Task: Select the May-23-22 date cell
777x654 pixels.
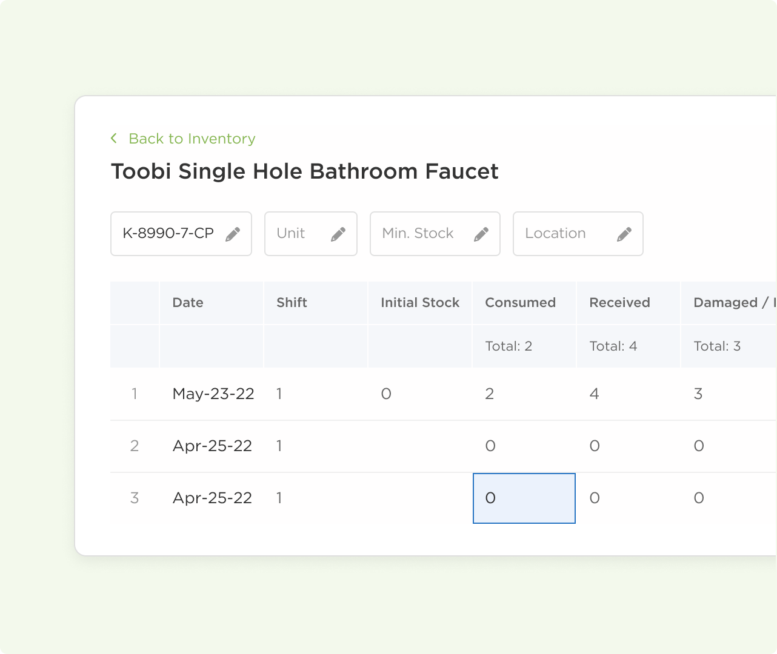Action: (213, 394)
